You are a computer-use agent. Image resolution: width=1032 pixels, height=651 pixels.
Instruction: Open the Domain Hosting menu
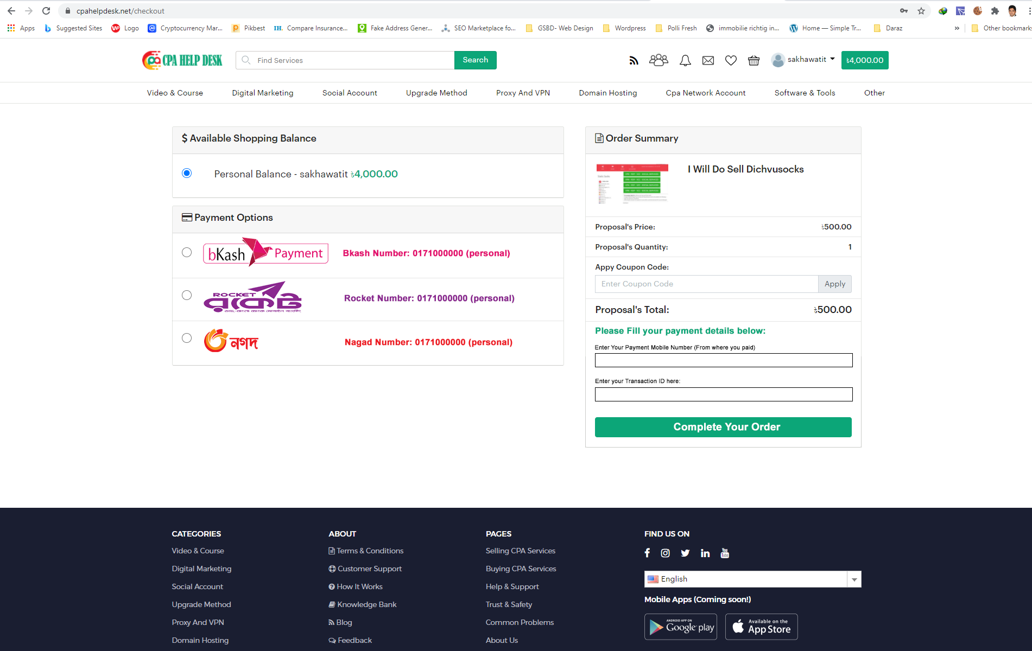point(607,93)
